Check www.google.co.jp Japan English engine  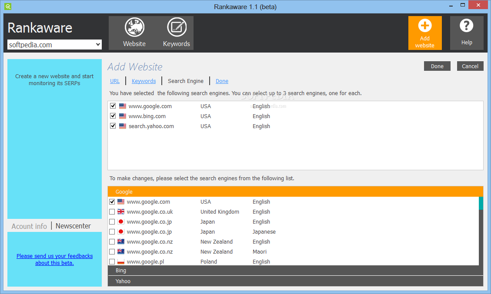pyautogui.click(x=112, y=222)
